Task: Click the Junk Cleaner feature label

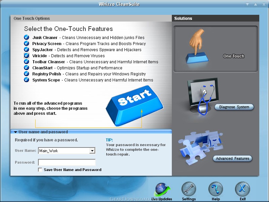Action: [45, 38]
